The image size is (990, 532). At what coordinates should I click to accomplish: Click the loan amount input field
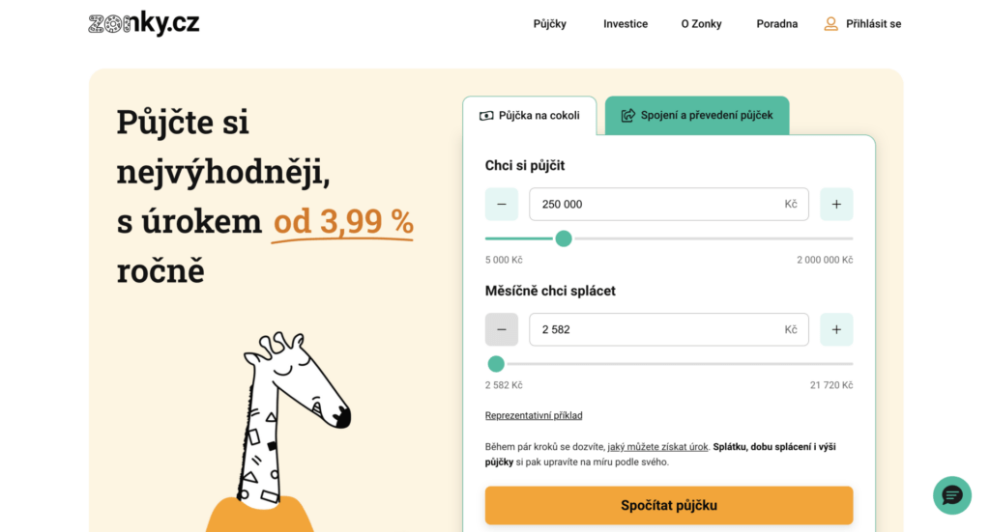coord(657,205)
